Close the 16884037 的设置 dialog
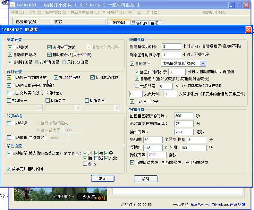The height and width of the screenshot is (210, 254). 248,29
